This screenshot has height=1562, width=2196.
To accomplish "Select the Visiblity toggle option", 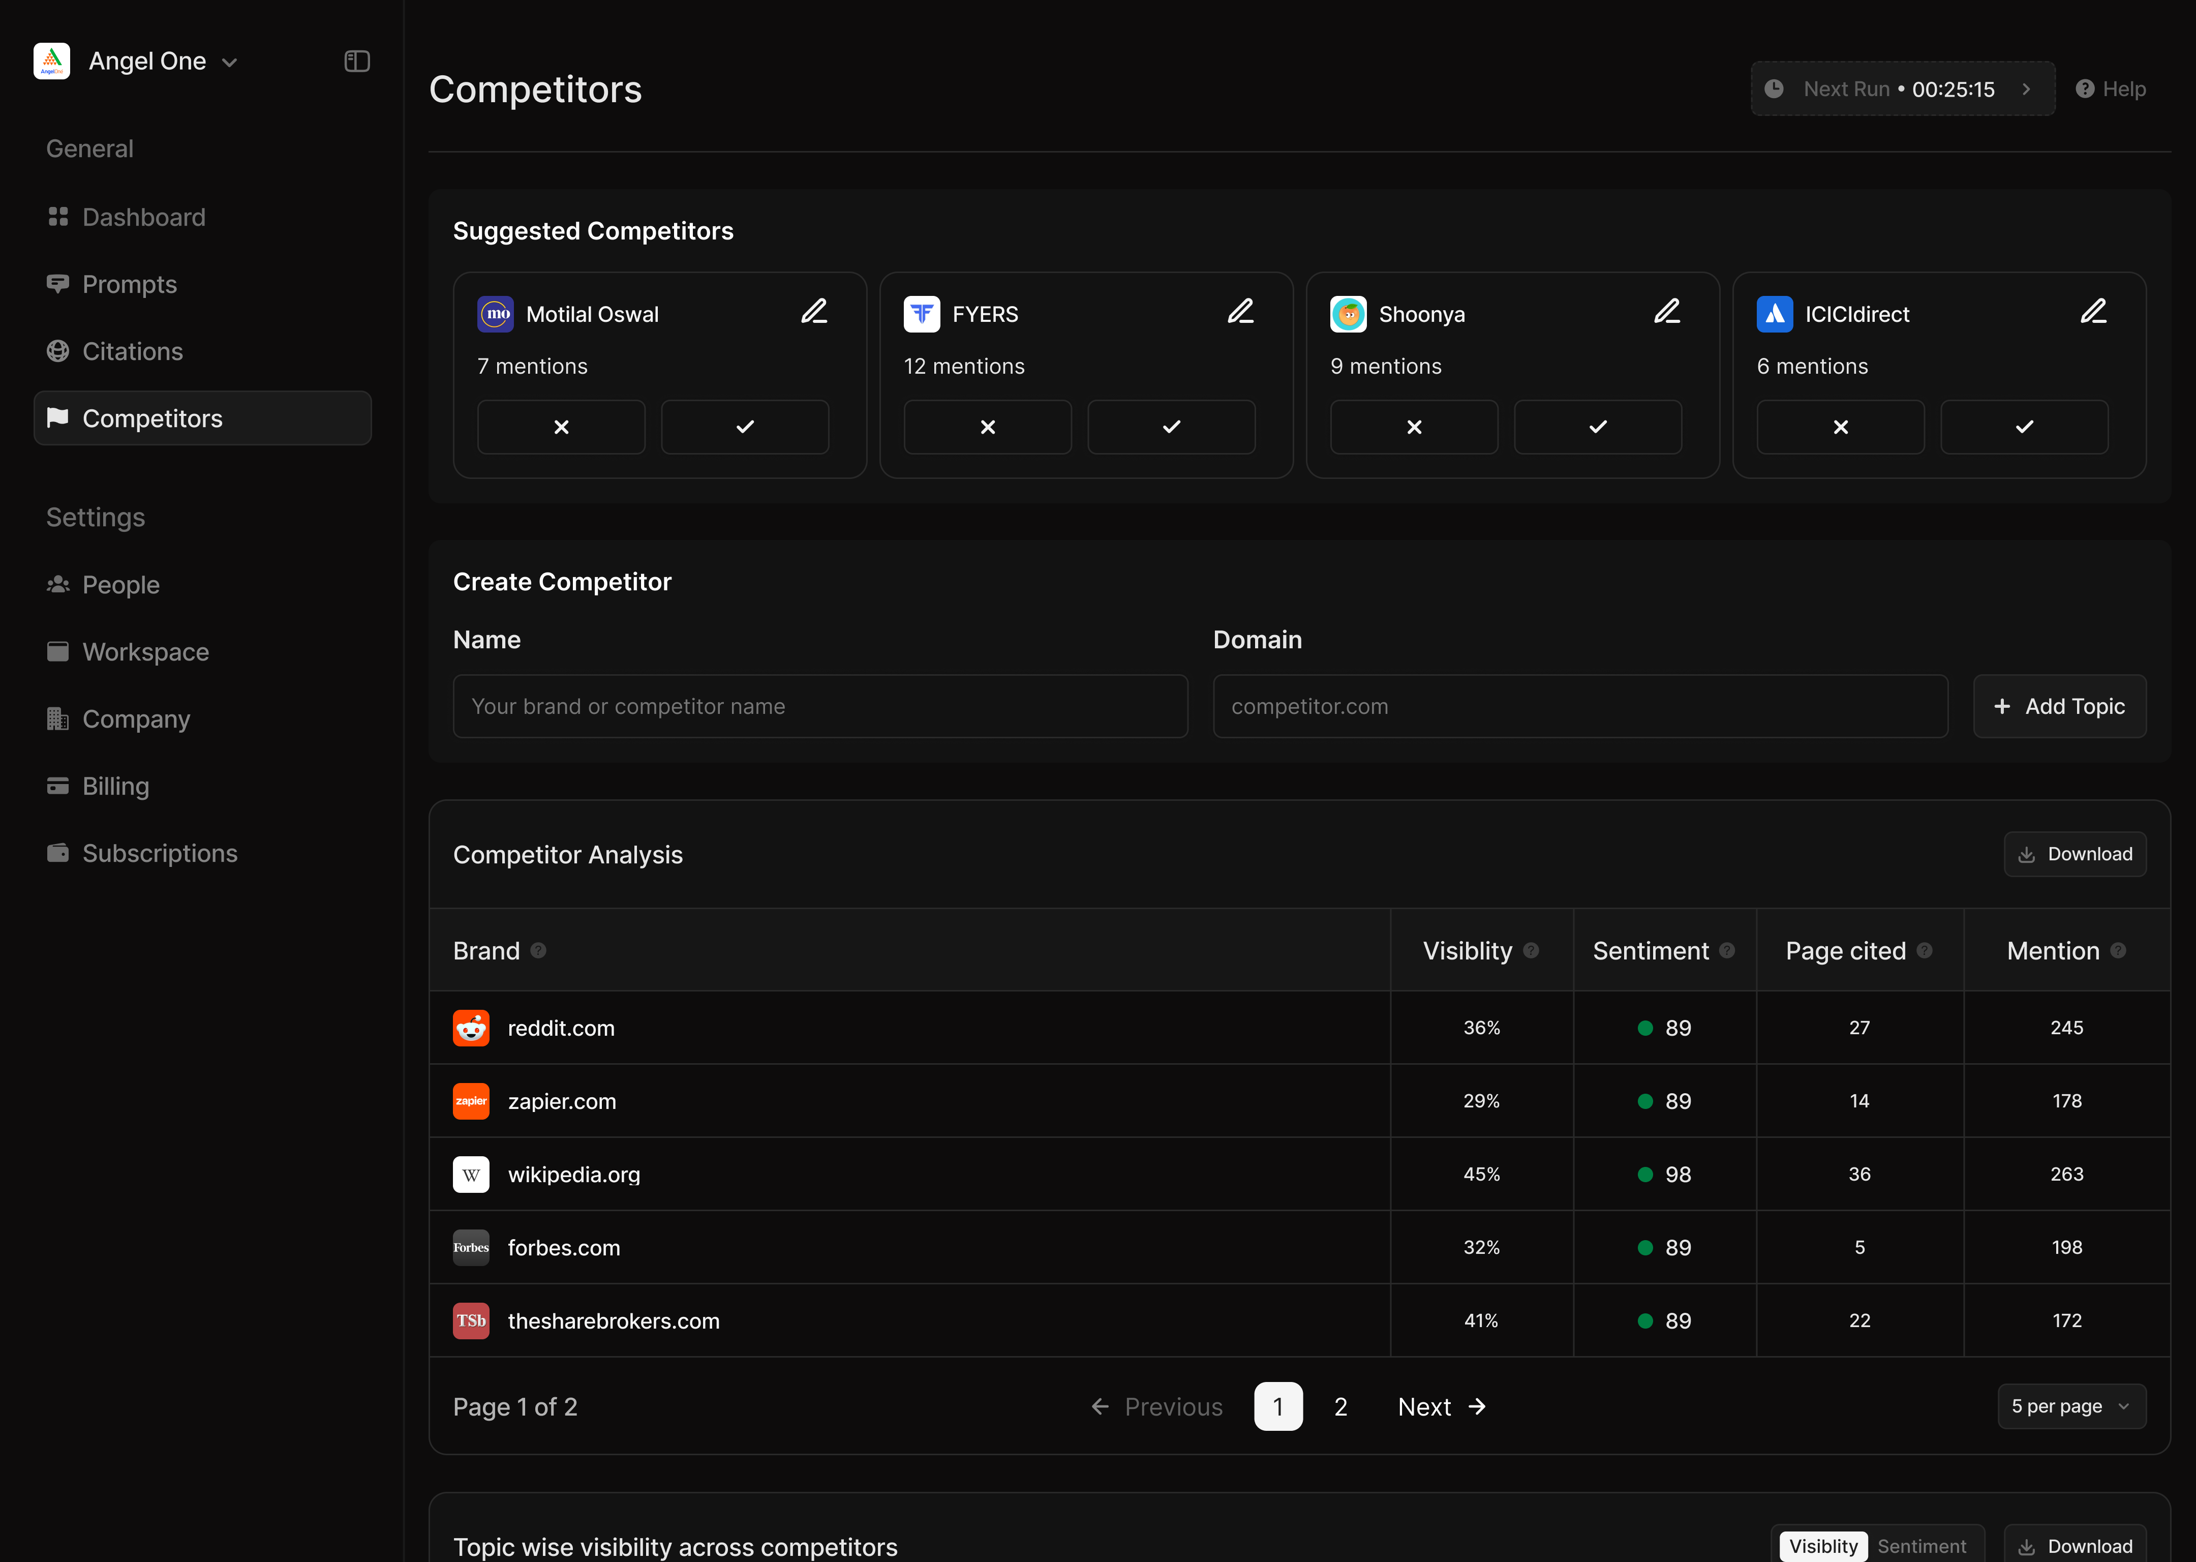I will click(x=1823, y=1546).
